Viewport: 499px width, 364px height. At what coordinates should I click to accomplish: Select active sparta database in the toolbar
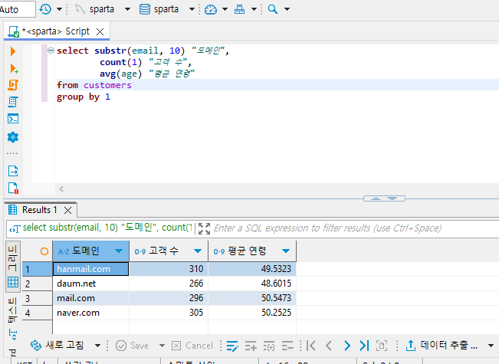click(x=159, y=9)
